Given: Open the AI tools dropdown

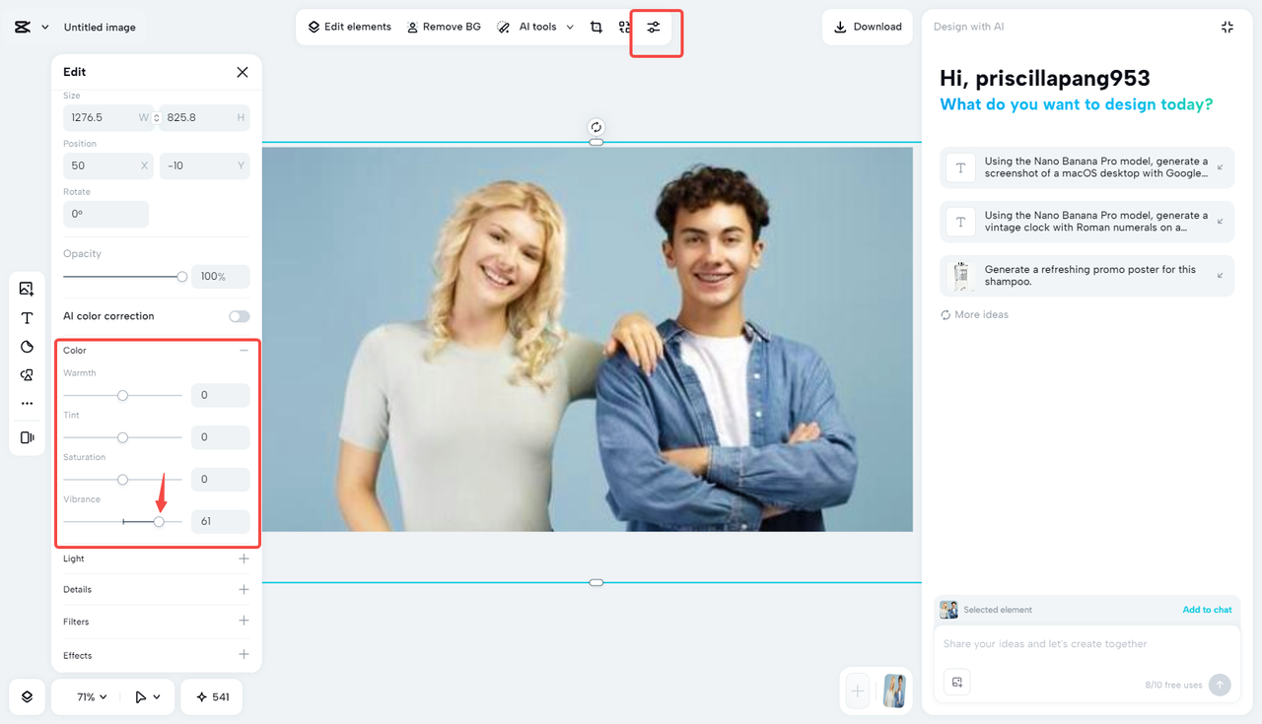Looking at the screenshot, I should tap(535, 27).
